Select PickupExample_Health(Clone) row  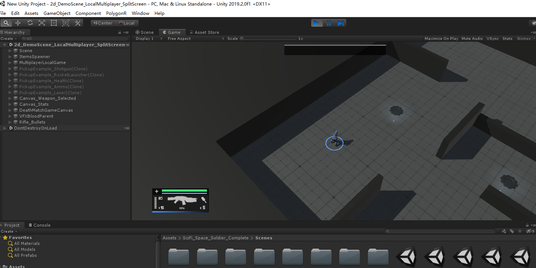pos(51,81)
